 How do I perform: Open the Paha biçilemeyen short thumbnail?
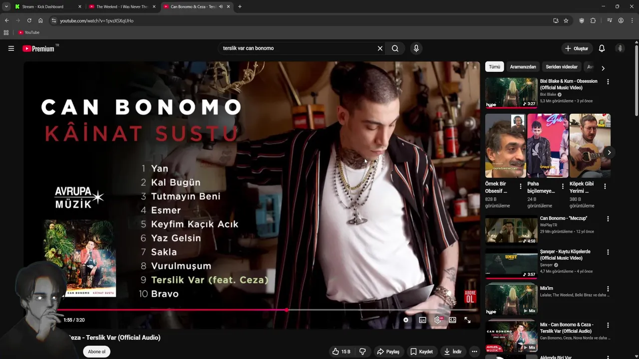tap(548, 146)
